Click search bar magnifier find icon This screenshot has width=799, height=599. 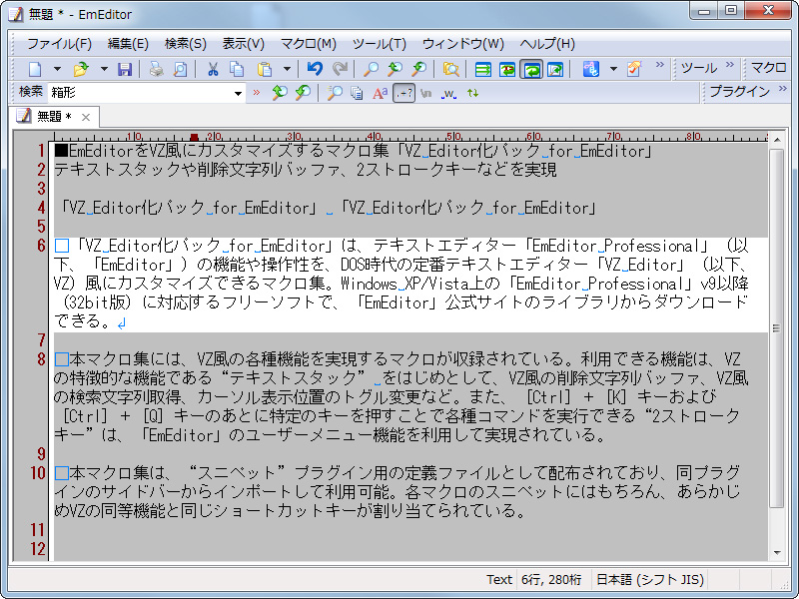point(335,93)
